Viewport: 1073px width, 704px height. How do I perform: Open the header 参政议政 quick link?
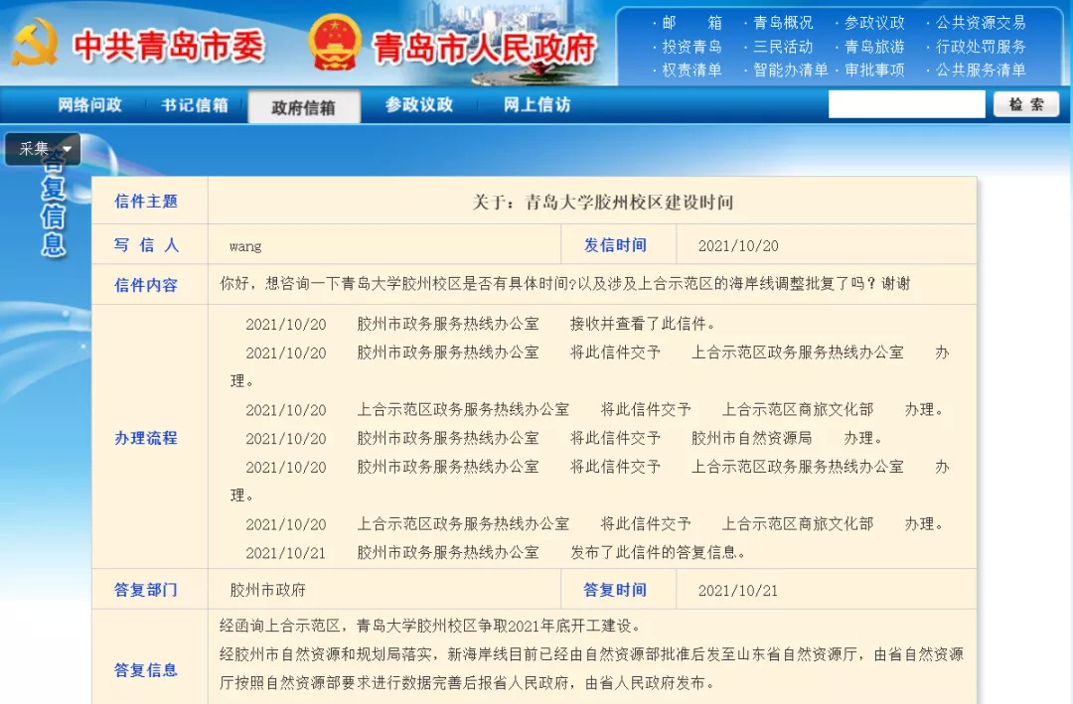(x=874, y=23)
